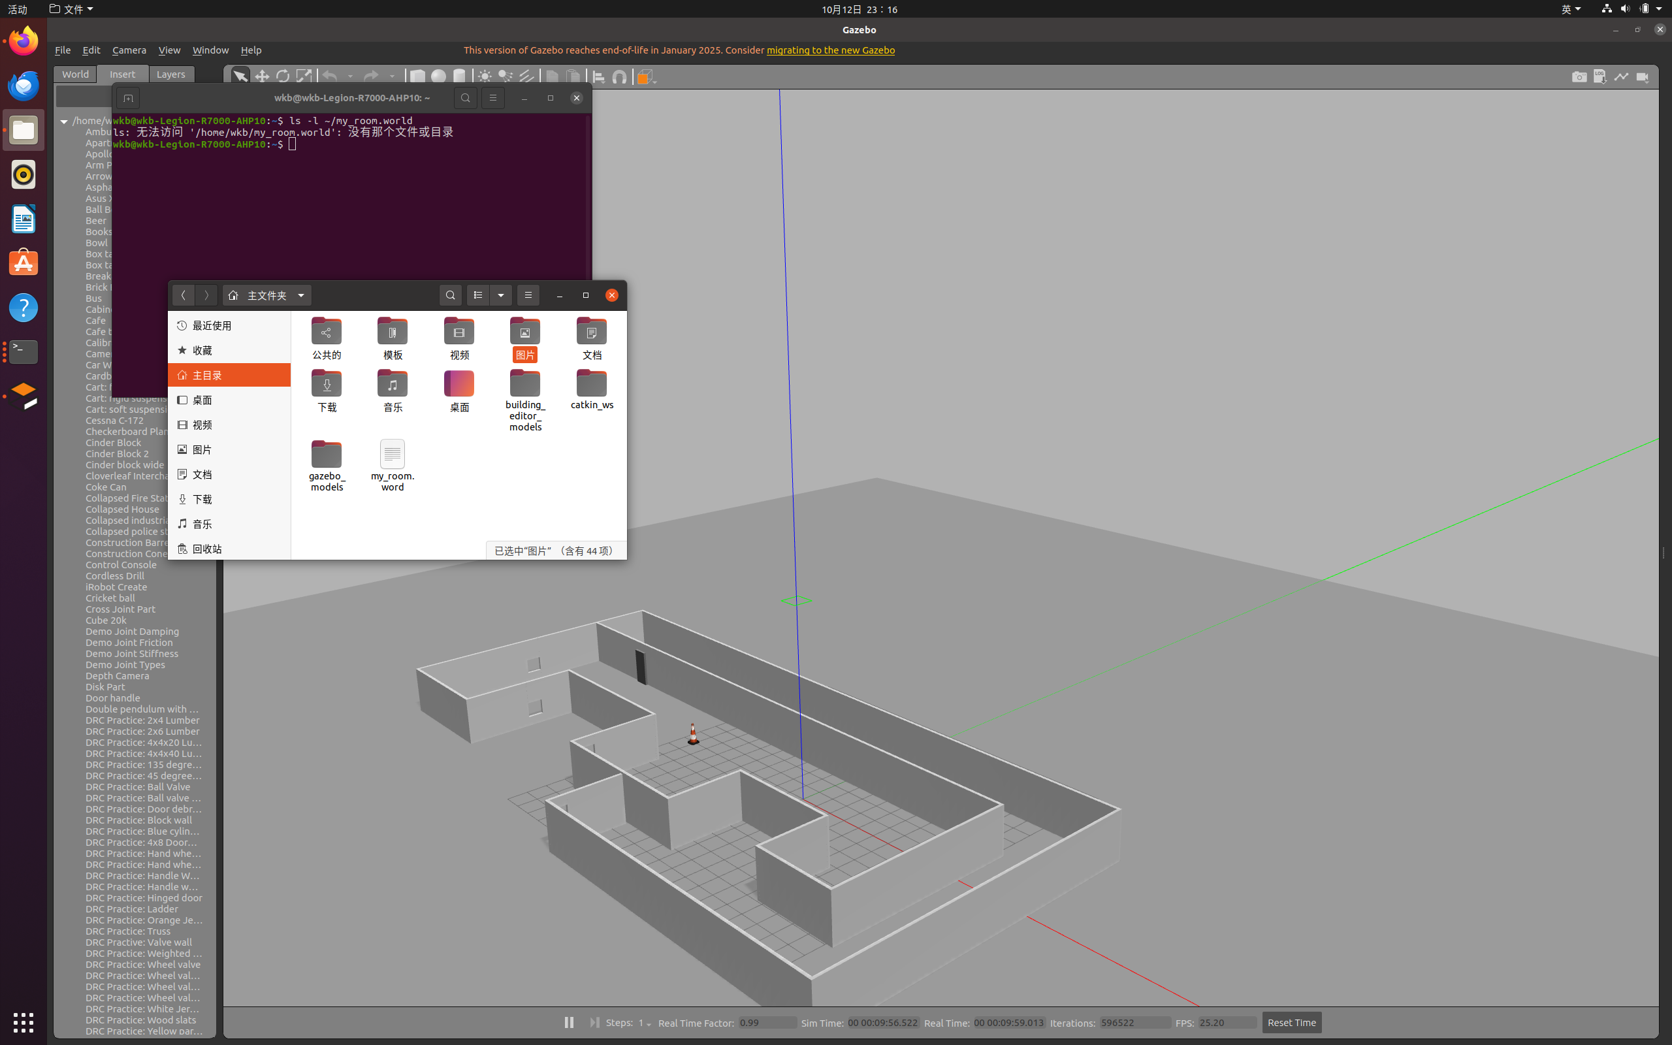The width and height of the screenshot is (1672, 1045).
Task: Click the search icon in file manager
Action: click(x=451, y=295)
